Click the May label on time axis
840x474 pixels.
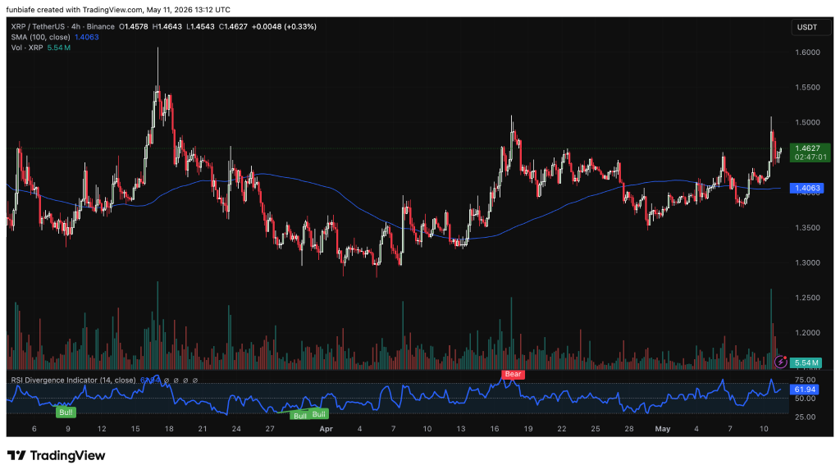tap(663, 429)
